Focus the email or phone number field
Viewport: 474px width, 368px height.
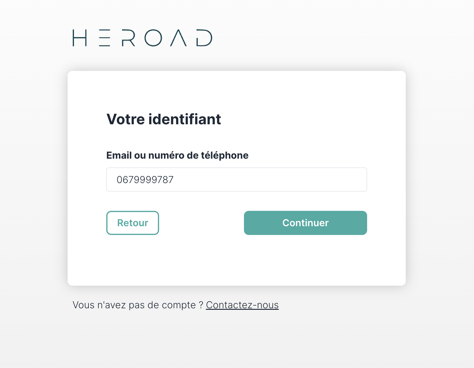(x=237, y=179)
